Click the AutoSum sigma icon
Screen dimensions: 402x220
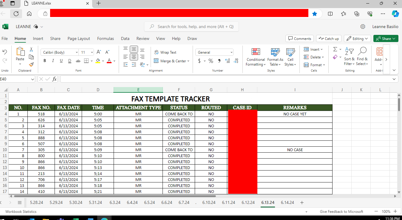[x=335, y=49]
